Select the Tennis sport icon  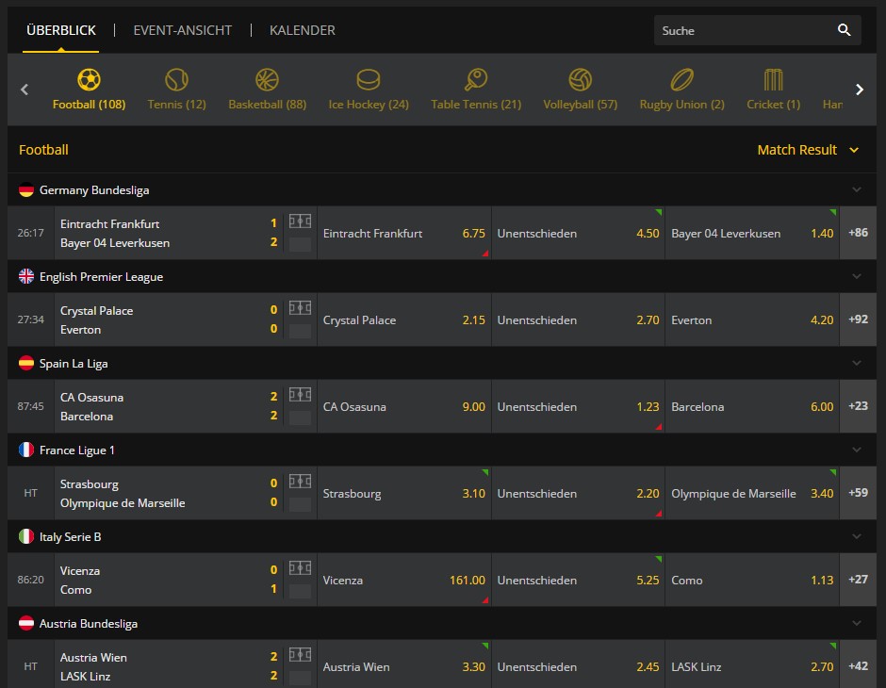point(176,80)
